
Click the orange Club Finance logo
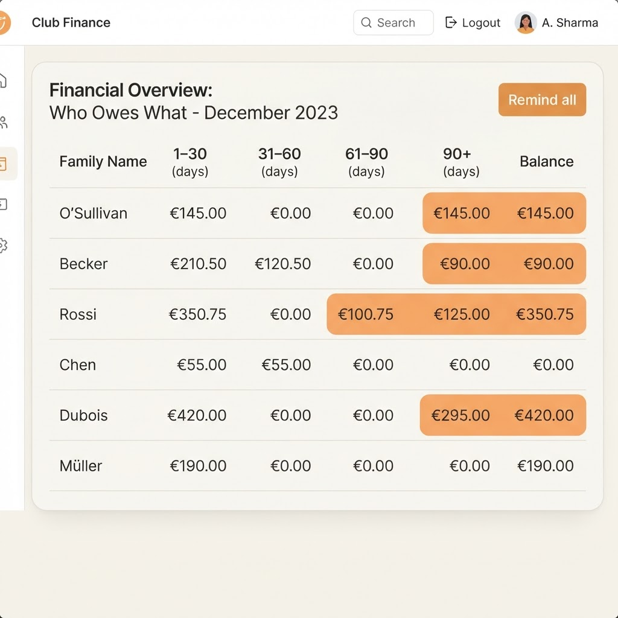pos(5,22)
